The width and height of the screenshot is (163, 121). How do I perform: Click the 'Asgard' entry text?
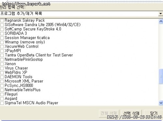click(11, 99)
